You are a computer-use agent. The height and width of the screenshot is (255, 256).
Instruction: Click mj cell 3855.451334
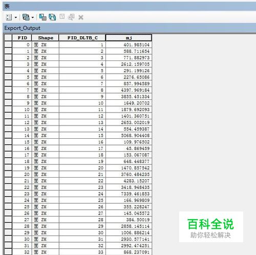[x=129, y=97]
